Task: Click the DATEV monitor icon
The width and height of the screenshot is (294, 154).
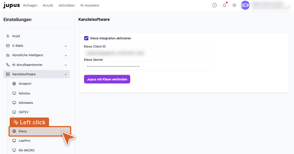Action: coord(14,112)
